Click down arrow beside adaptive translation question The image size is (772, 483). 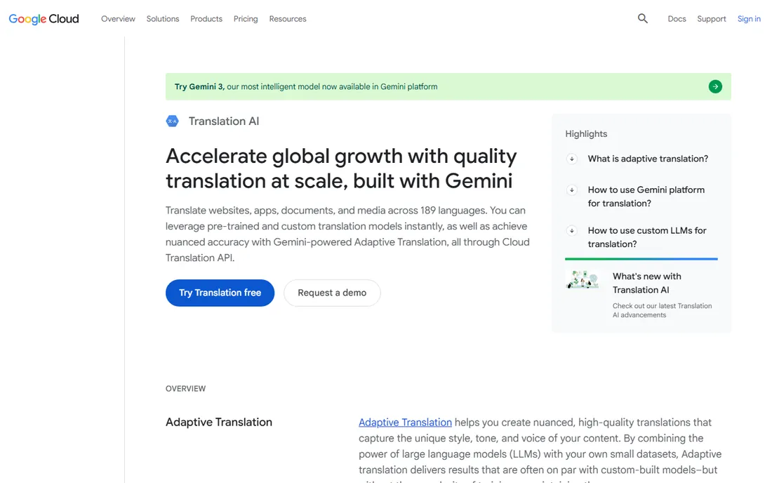[x=571, y=159]
